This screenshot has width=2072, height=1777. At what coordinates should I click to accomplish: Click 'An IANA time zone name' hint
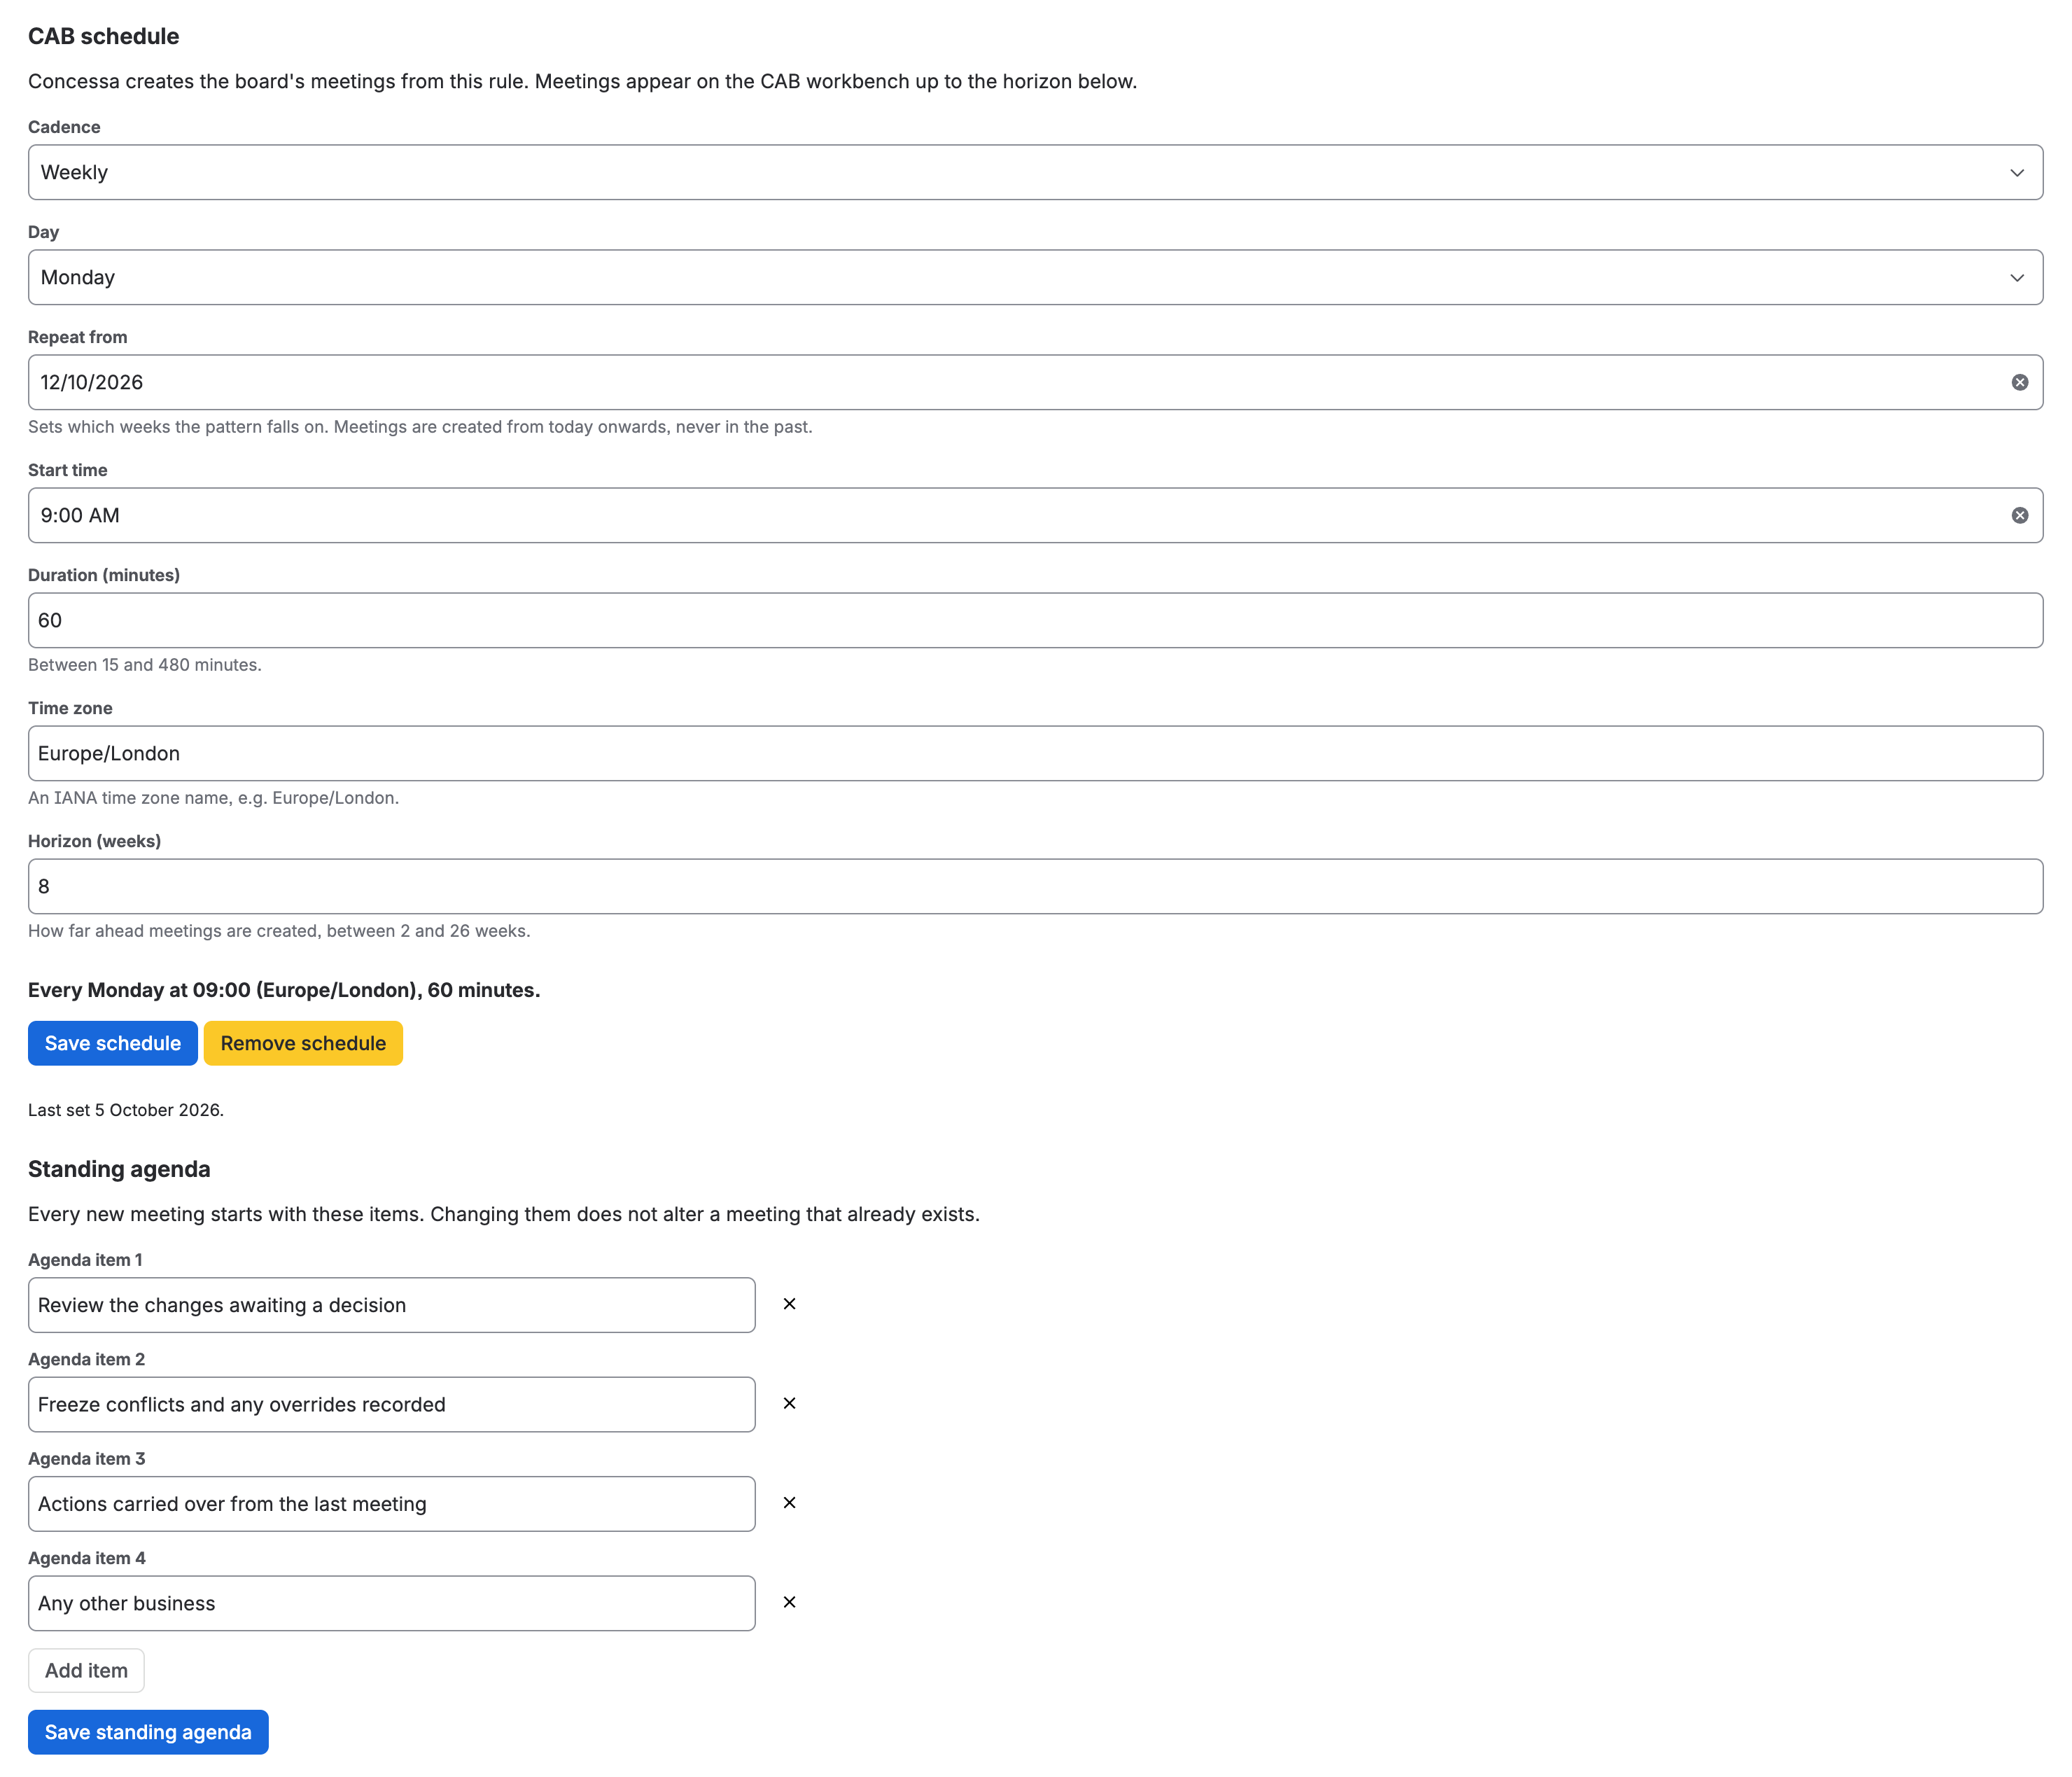pyautogui.click(x=214, y=798)
